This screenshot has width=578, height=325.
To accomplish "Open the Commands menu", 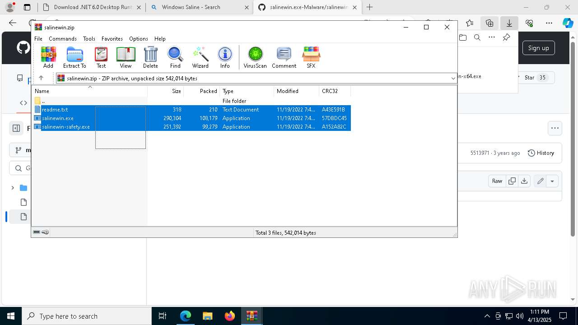I will (x=63, y=39).
